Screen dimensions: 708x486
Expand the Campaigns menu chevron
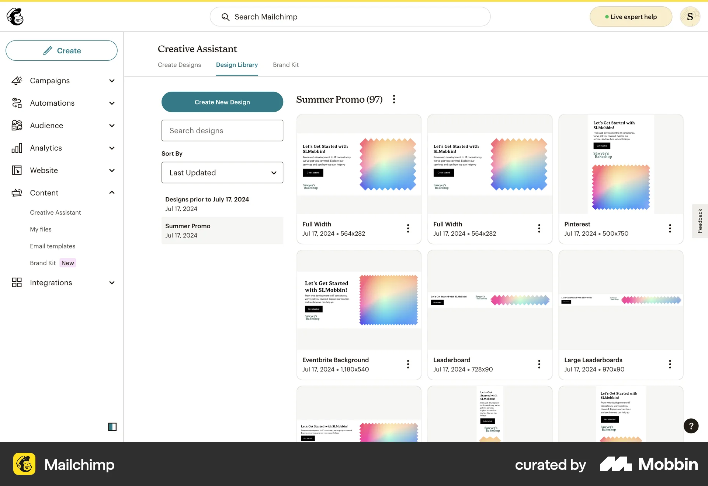112,81
